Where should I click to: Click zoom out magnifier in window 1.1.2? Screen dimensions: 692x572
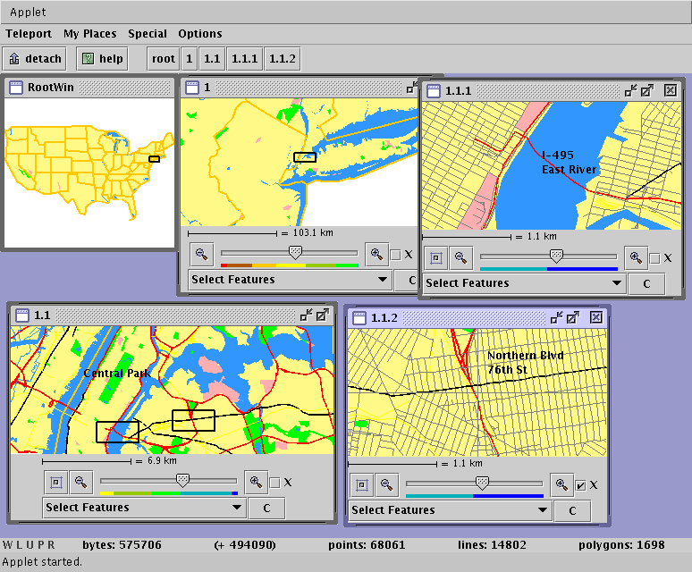386,484
